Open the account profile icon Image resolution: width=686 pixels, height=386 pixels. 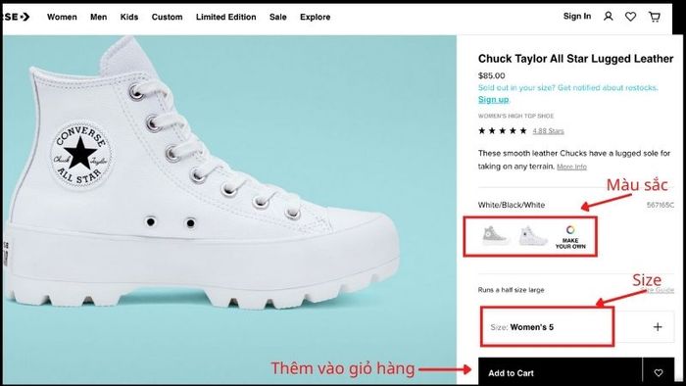609,17
